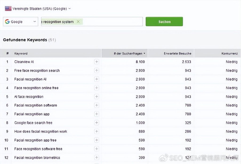Remove the recognition system keyword tag

point(78,22)
